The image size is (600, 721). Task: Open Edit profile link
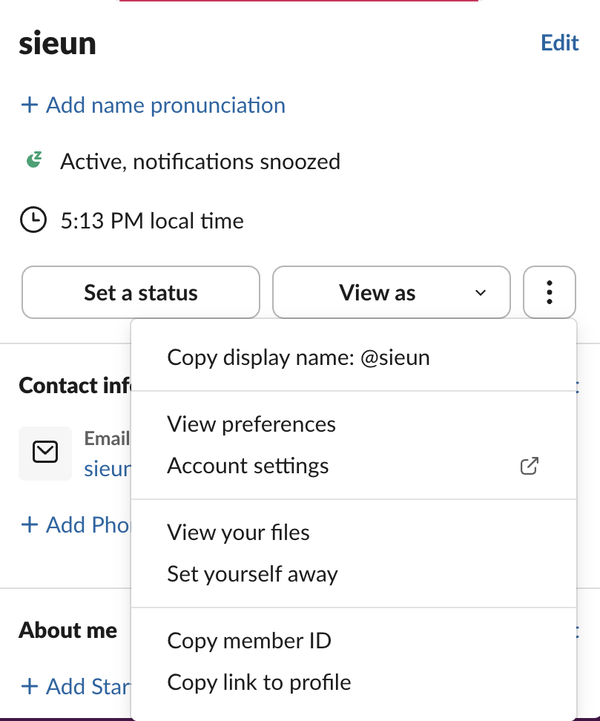pyautogui.click(x=559, y=43)
